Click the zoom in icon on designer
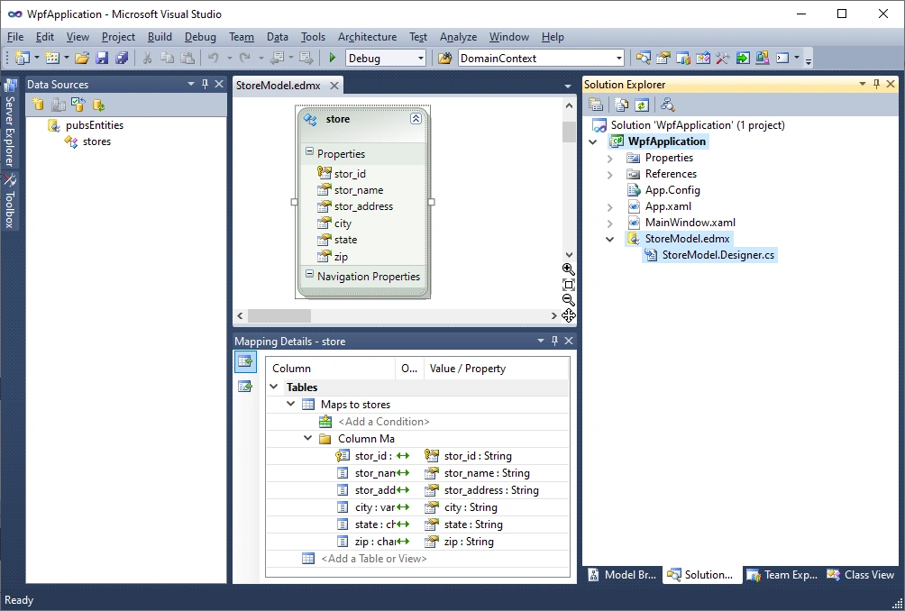 (x=569, y=269)
